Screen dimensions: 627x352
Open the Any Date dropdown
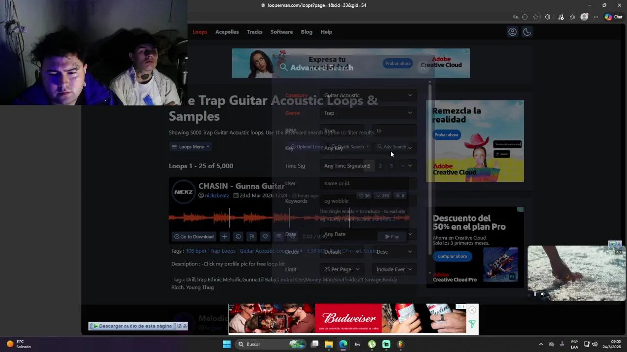368,234
